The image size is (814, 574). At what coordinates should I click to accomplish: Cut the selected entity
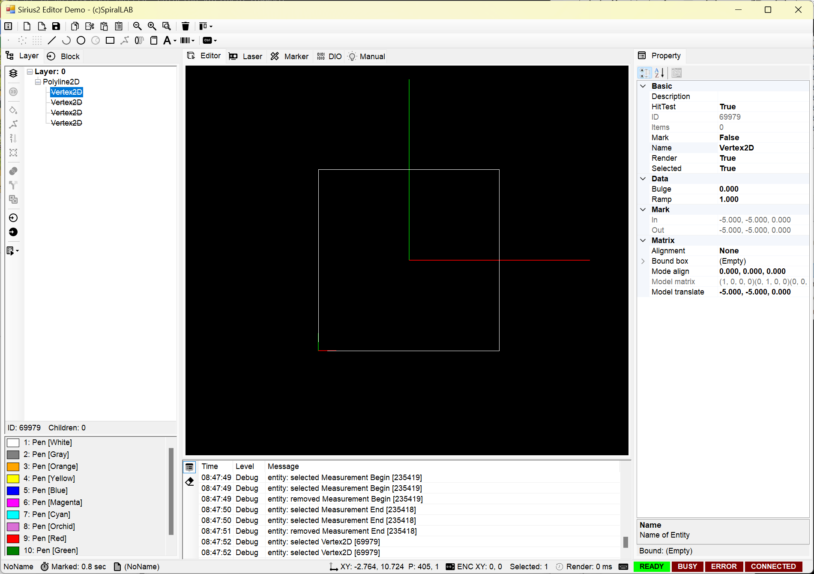pyautogui.click(x=90, y=26)
